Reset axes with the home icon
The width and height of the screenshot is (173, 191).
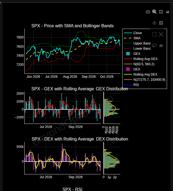pyautogui.click(x=161, y=46)
